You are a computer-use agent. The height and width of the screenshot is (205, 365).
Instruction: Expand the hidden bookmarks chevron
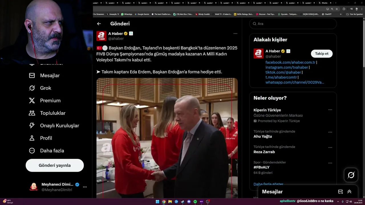click(x=340, y=14)
